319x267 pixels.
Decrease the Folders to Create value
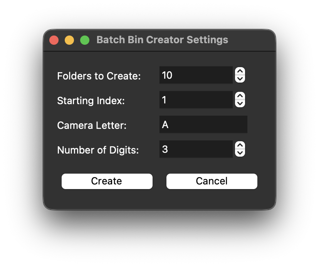240,79
